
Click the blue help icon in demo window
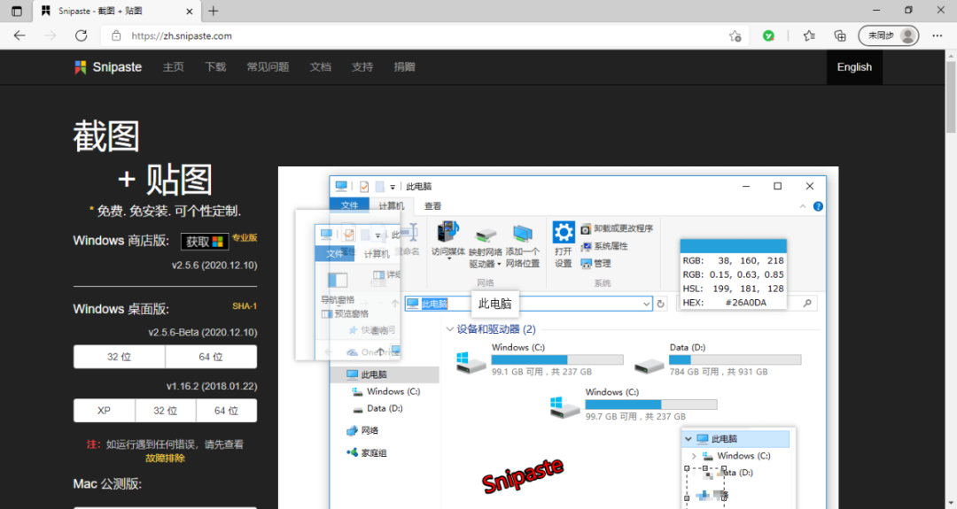click(x=818, y=206)
